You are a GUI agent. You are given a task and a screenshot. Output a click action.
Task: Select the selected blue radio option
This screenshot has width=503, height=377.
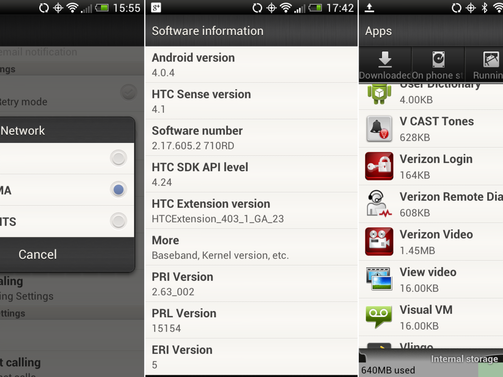[x=119, y=190]
